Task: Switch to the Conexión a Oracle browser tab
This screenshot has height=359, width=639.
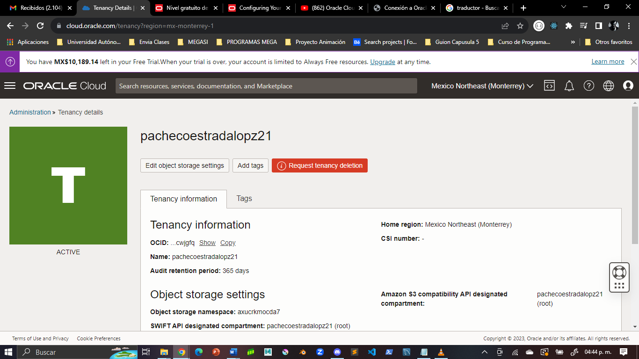Action: [x=404, y=8]
